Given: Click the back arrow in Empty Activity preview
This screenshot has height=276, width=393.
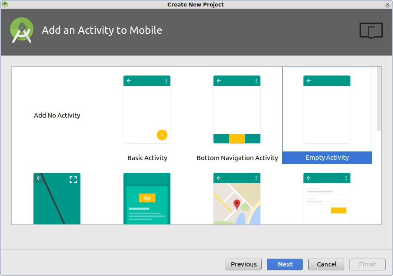Looking at the screenshot, I should click(309, 81).
